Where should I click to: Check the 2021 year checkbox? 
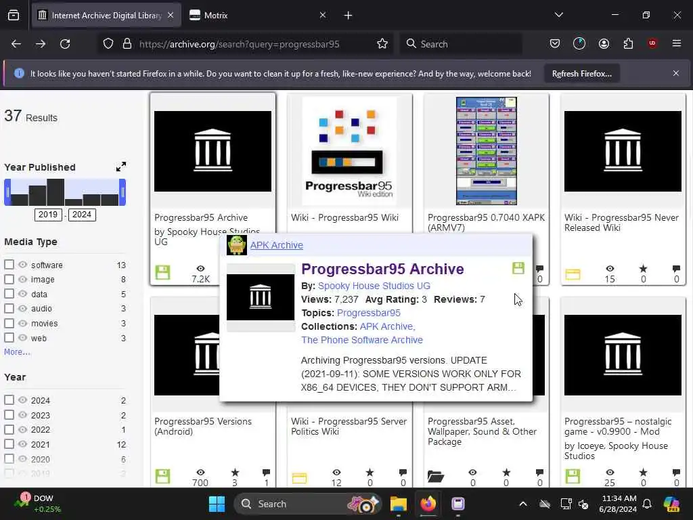point(9,444)
